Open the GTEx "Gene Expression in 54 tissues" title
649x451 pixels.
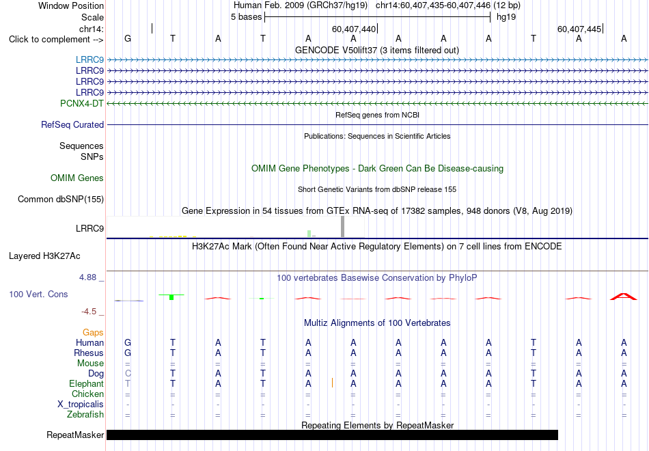coord(377,210)
